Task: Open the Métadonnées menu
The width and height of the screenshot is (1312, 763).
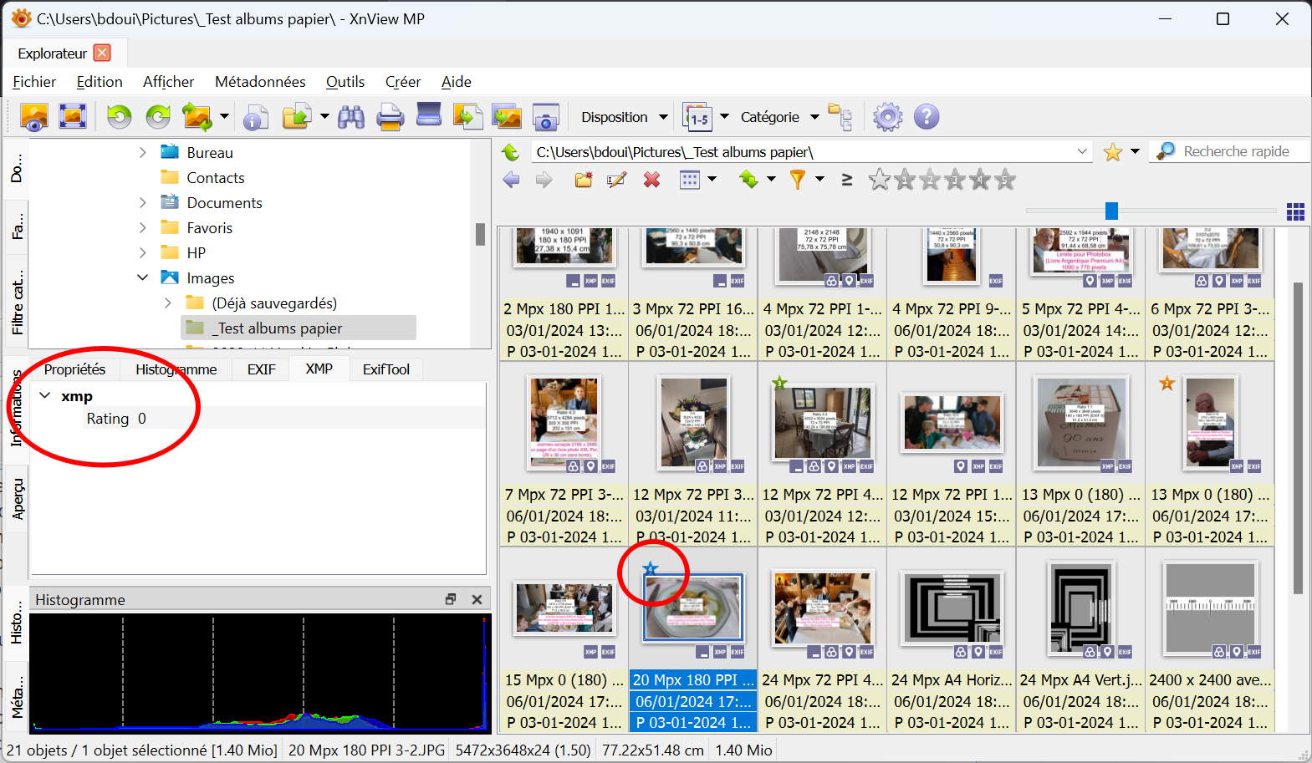Action: coord(260,82)
